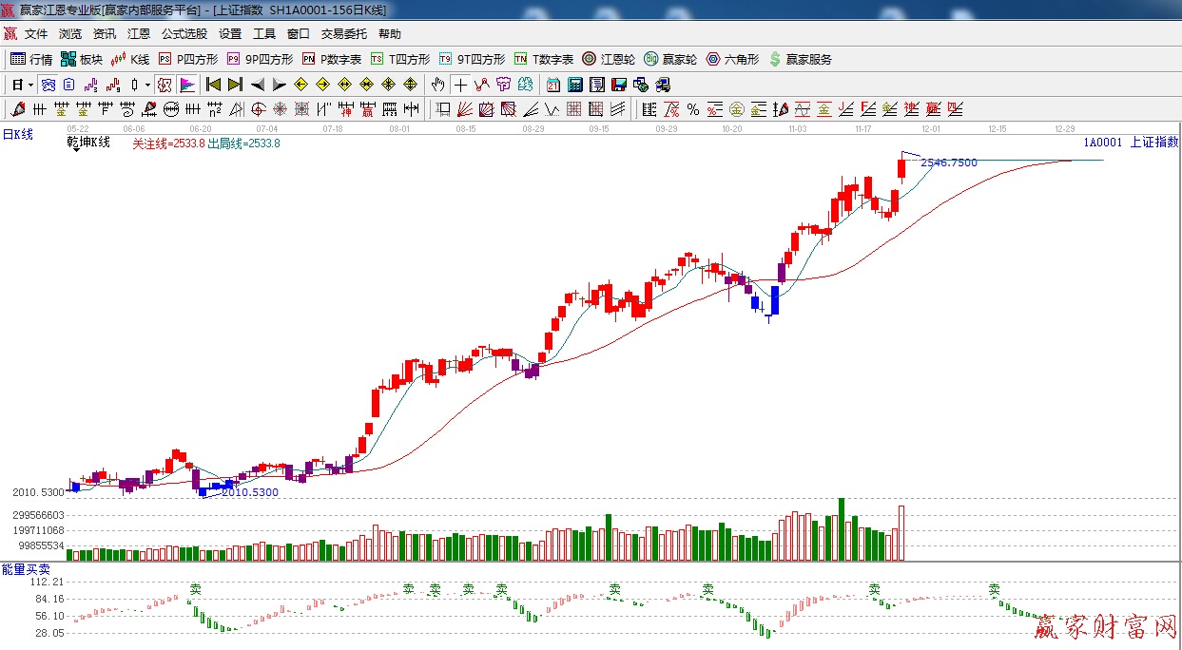Click the T数字表 button
Viewport: 1182px width, 650px height.
pos(544,59)
